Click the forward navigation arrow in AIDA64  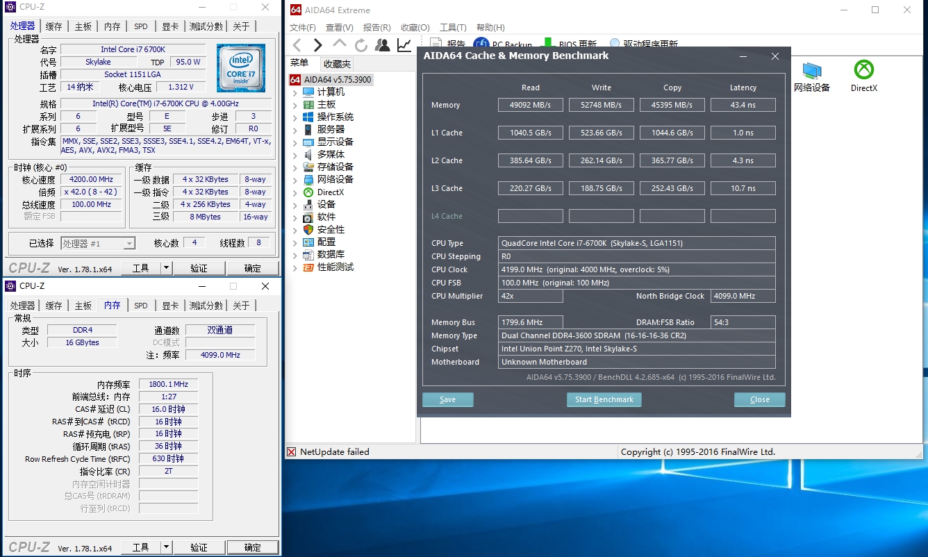tap(318, 45)
